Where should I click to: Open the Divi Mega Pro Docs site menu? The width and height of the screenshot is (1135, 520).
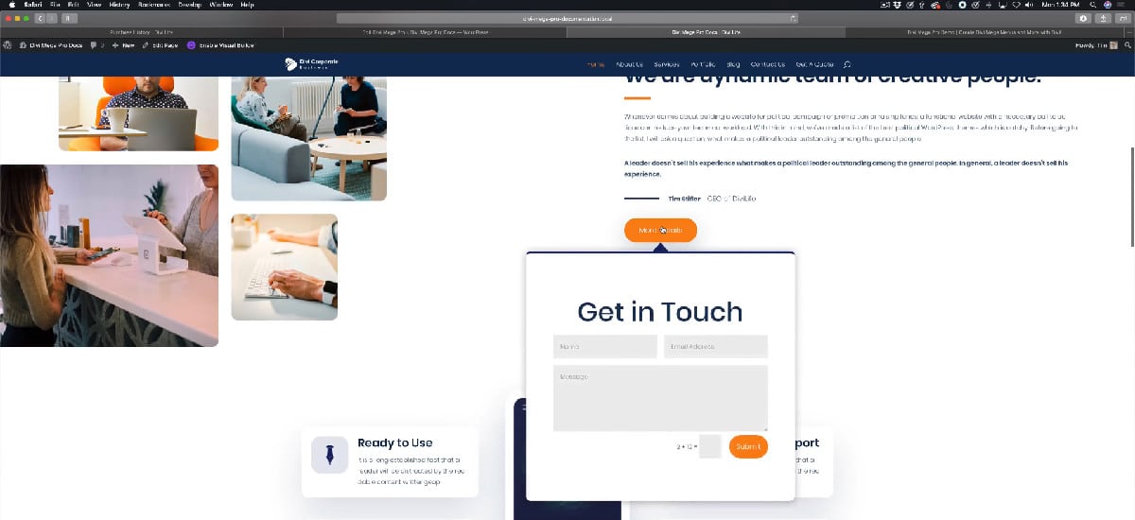(x=54, y=44)
